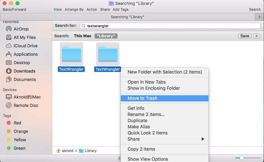Click the Remote Disc icon
This screenshot has height=162, width=264.
[x=9, y=105]
